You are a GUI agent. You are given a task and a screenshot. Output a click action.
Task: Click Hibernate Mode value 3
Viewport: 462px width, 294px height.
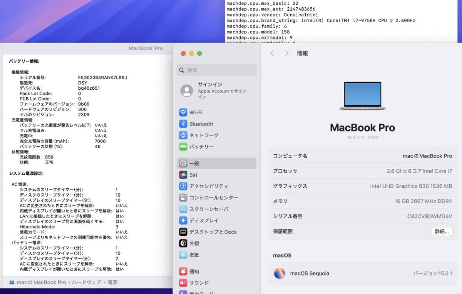(x=117, y=227)
